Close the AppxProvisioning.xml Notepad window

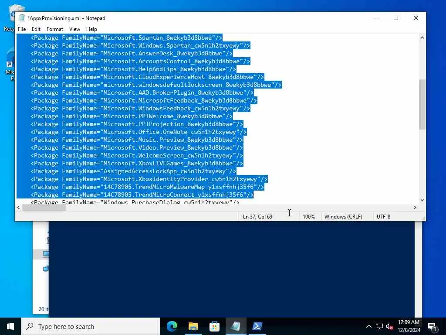[416, 18]
